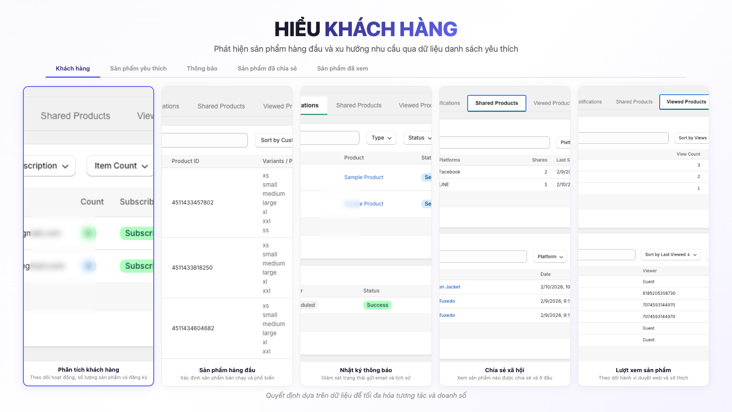Select the Thông báo tab

coord(202,69)
